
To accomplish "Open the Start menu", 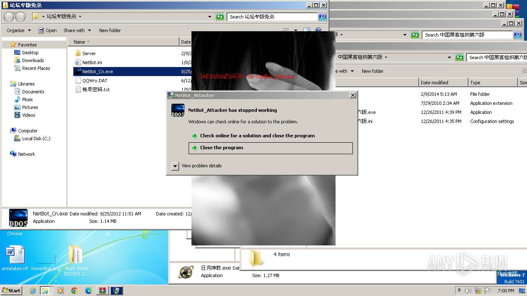I will pyautogui.click(x=11, y=290).
